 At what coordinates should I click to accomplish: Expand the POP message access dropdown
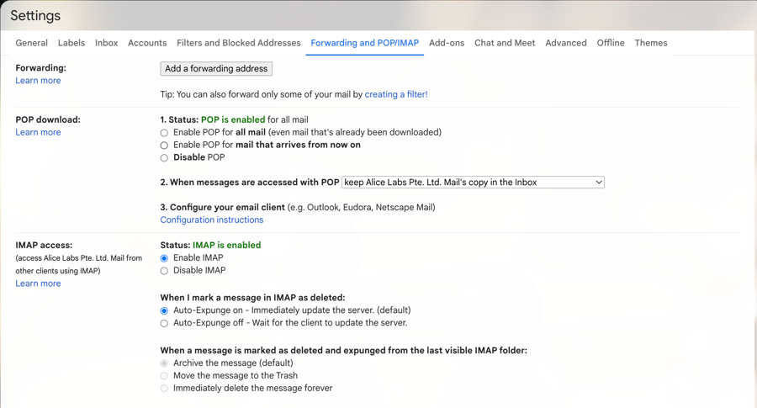(x=473, y=183)
